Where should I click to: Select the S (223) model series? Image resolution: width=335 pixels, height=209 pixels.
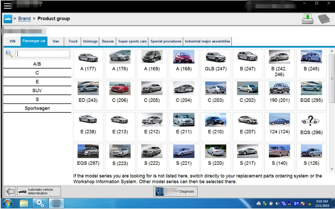(120, 158)
